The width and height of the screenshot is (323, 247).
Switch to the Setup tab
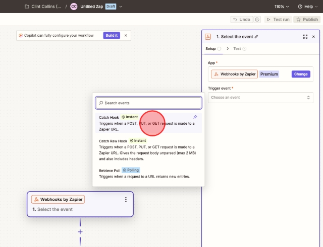click(x=213, y=49)
